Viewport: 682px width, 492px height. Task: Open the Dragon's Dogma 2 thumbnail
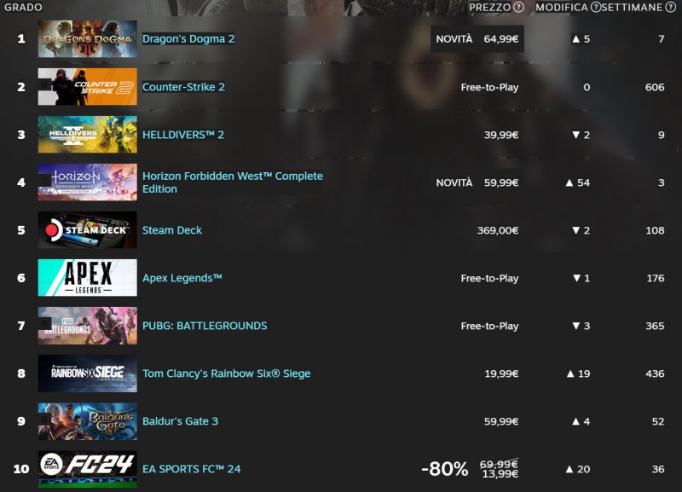pyautogui.click(x=87, y=39)
